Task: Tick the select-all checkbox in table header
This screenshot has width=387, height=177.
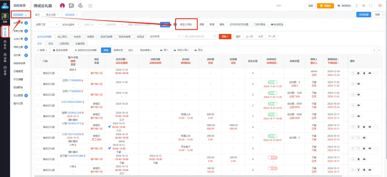Action: coord(38,61)
